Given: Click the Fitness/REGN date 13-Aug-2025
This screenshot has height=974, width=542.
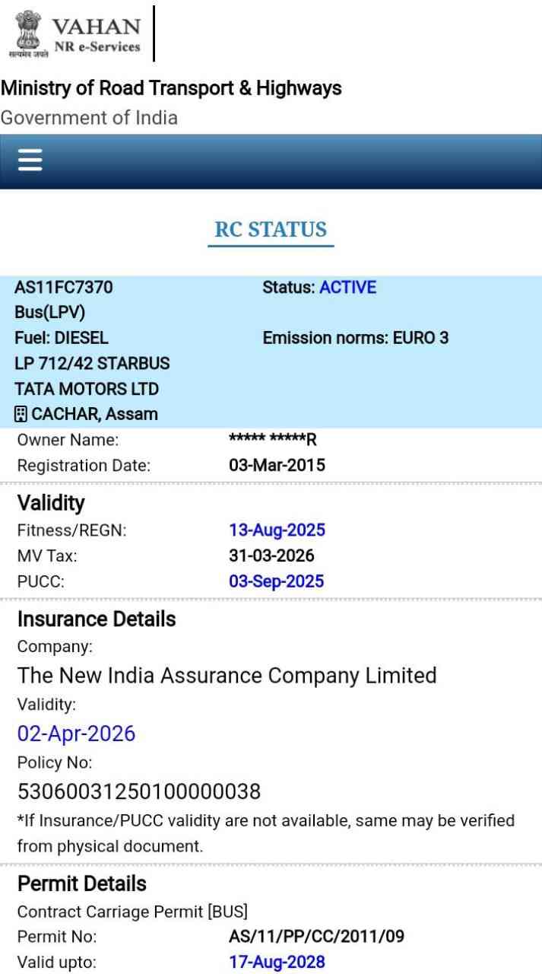Looking at the screenshot, I should point(277,530).
